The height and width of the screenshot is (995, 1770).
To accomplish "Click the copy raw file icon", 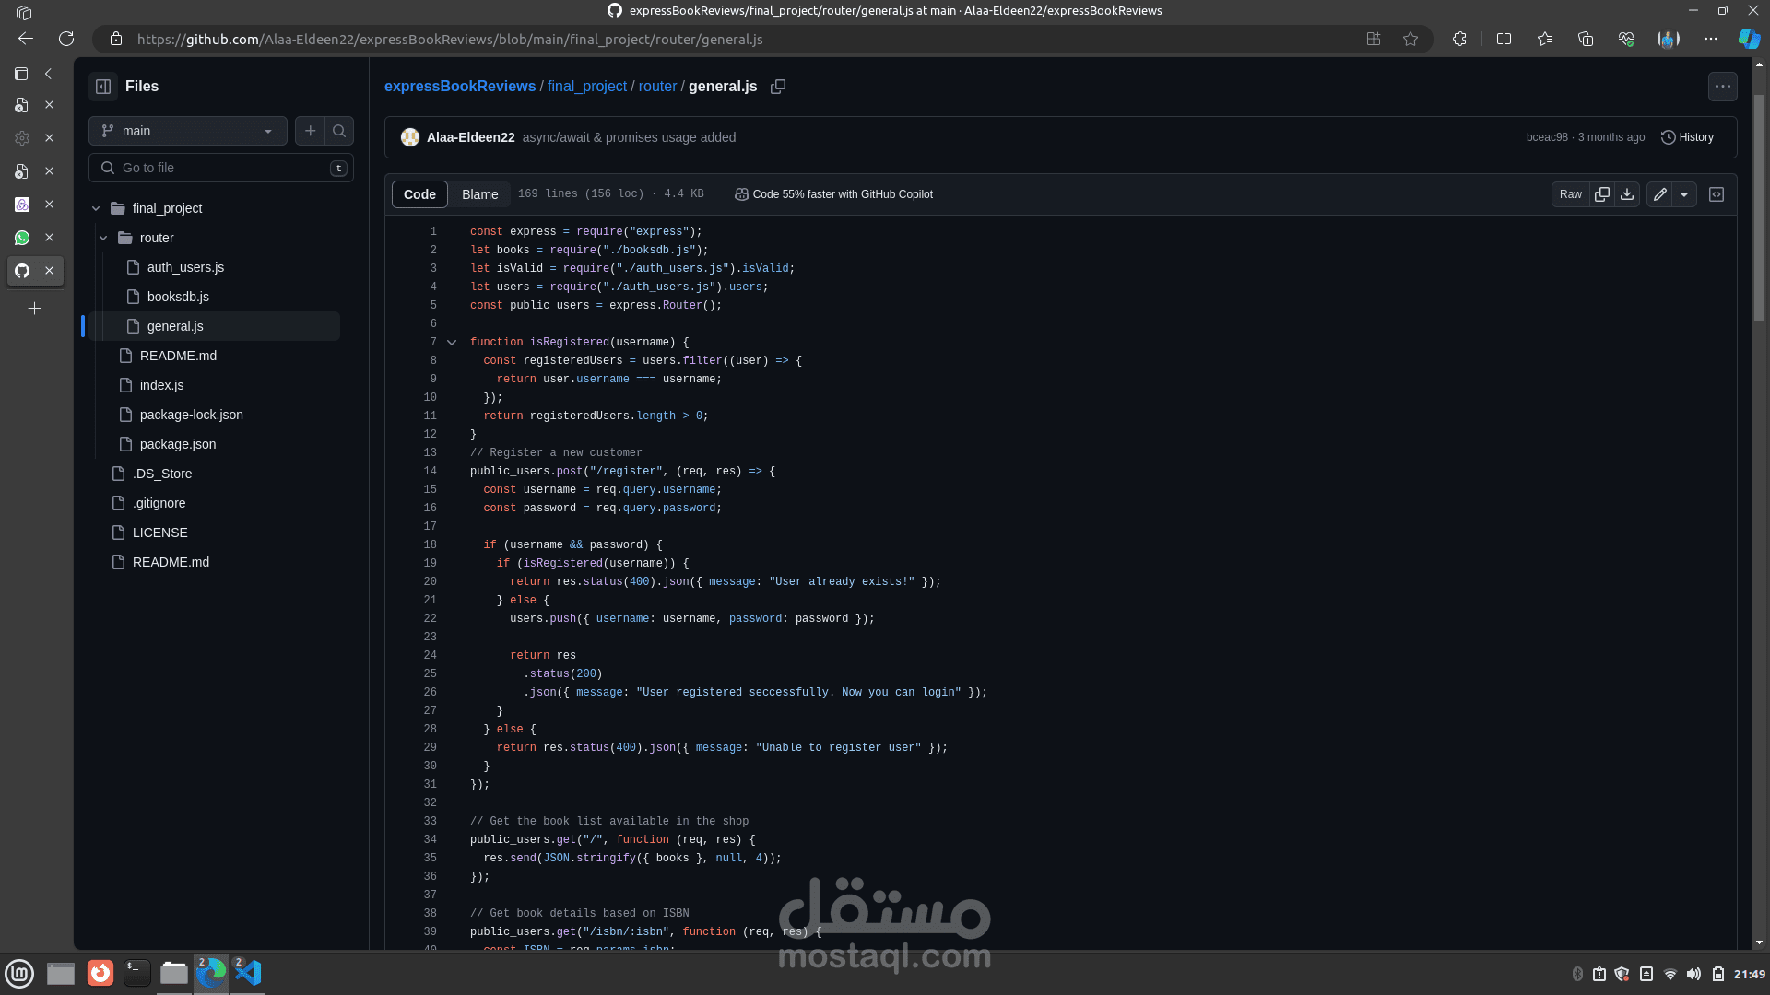I will click(x=1602, y=194).
